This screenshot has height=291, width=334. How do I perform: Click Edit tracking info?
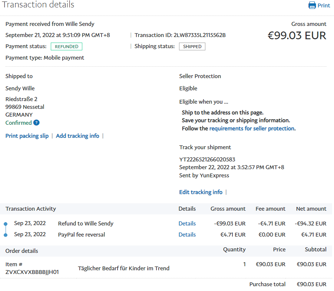[201, 192]
